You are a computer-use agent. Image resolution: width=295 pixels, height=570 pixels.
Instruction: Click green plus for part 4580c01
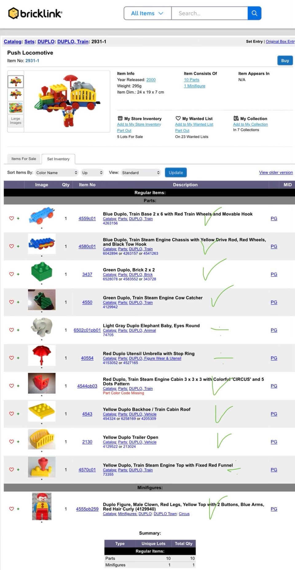click(x=18, y=246)
